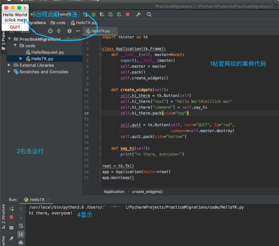
Task: Click the Run with Concurrency diagram icon
Action: 119,14
